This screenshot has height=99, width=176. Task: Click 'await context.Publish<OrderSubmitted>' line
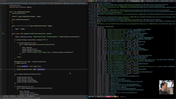point(28,74)
